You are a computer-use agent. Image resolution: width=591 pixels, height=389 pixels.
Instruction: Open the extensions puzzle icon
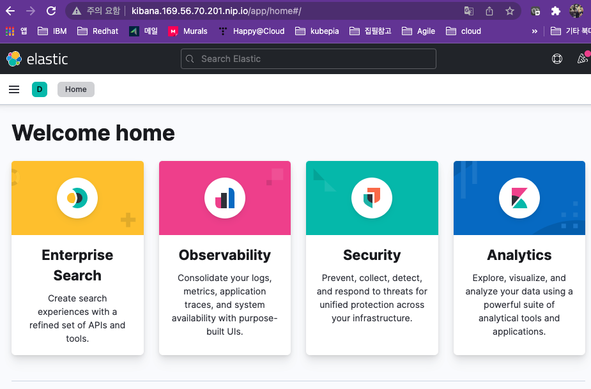click(556, 11)
